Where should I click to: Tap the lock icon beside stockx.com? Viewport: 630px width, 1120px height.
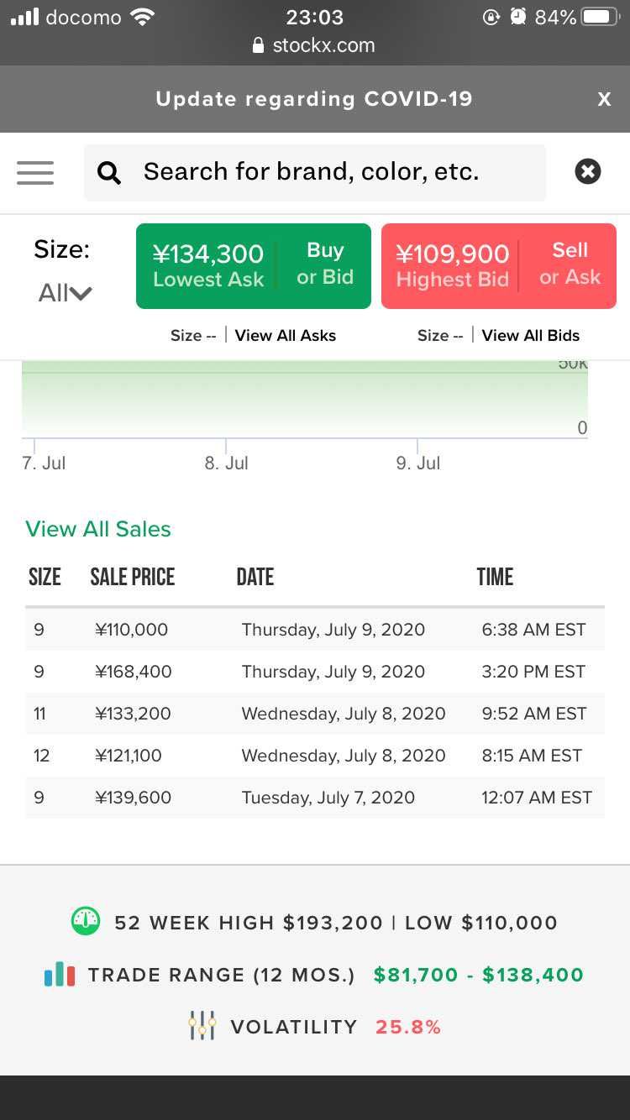tap(259, 45)
